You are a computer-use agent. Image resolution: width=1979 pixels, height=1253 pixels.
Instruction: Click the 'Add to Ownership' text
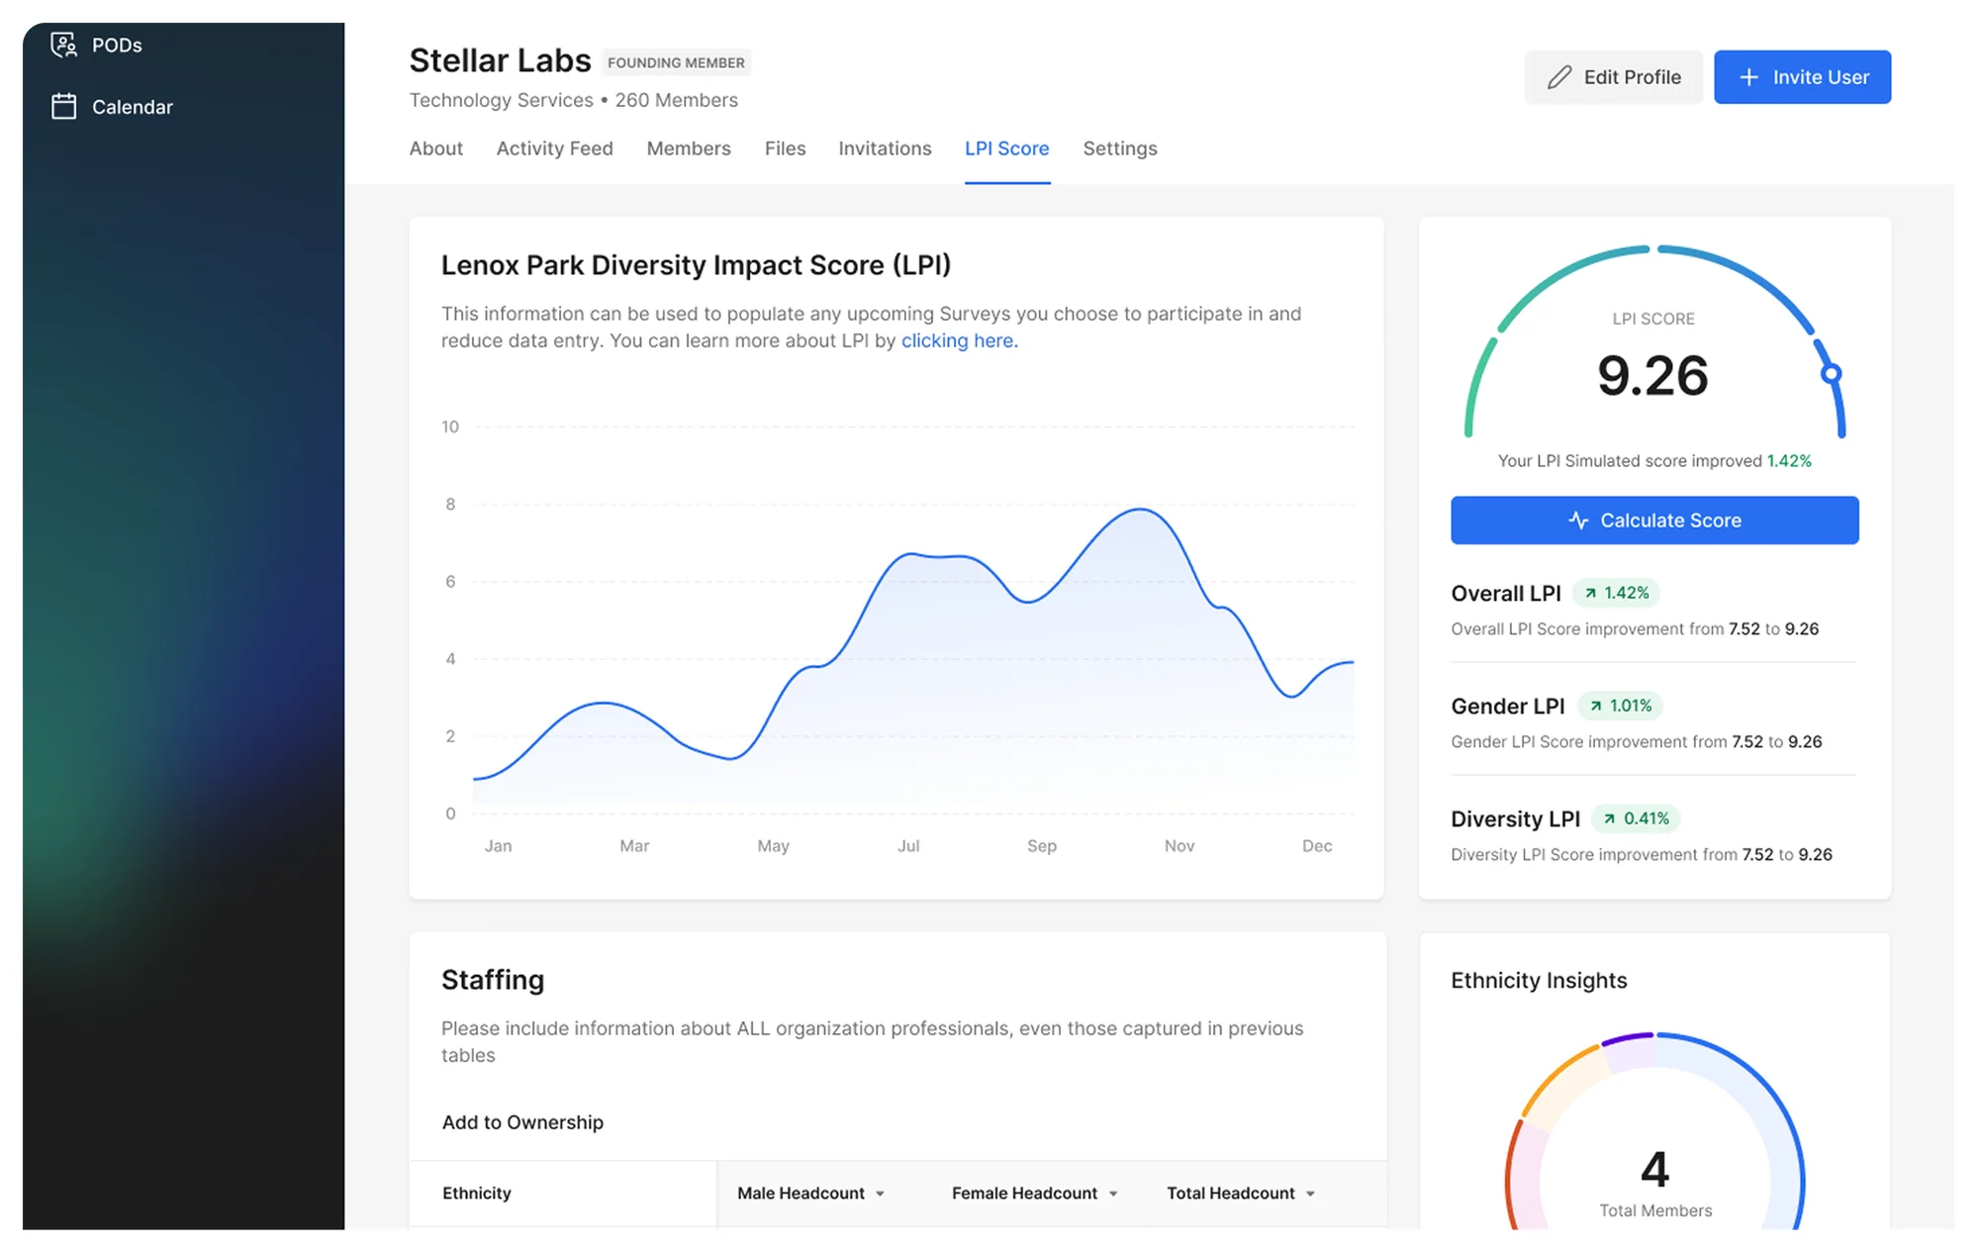click(522, 1122)
